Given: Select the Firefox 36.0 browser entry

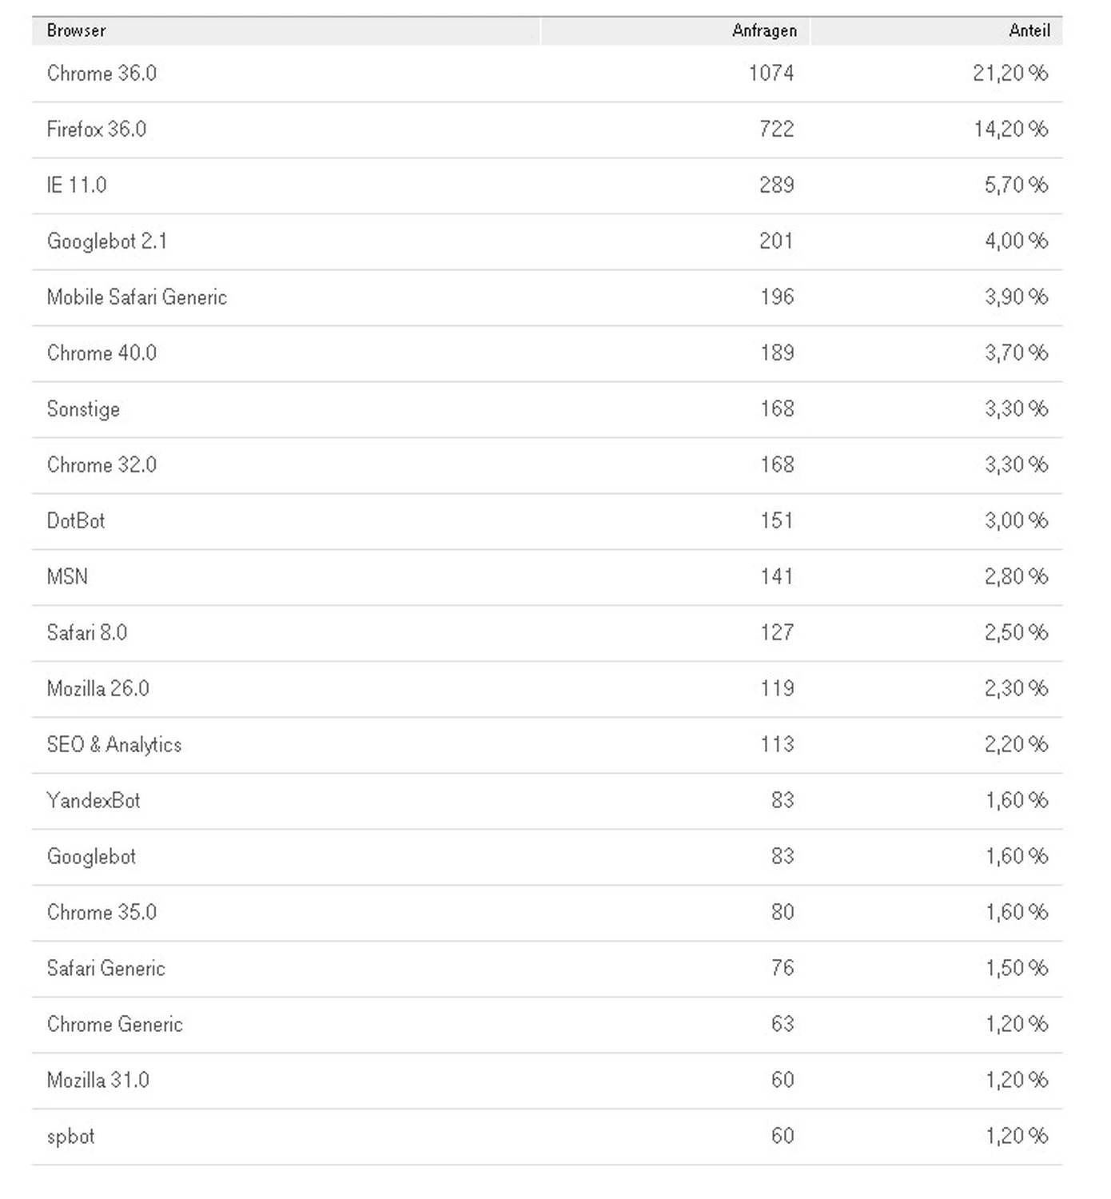Looking at the screenshot, I should (97, 129).
